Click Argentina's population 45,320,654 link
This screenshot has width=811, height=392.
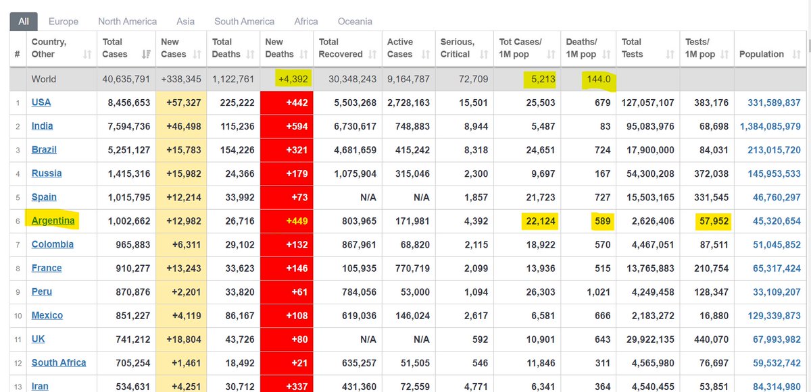tap(777, 221)
